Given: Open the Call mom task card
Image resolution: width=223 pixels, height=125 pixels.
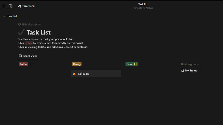Looking at the screenshot, I should tap(96, 74).
